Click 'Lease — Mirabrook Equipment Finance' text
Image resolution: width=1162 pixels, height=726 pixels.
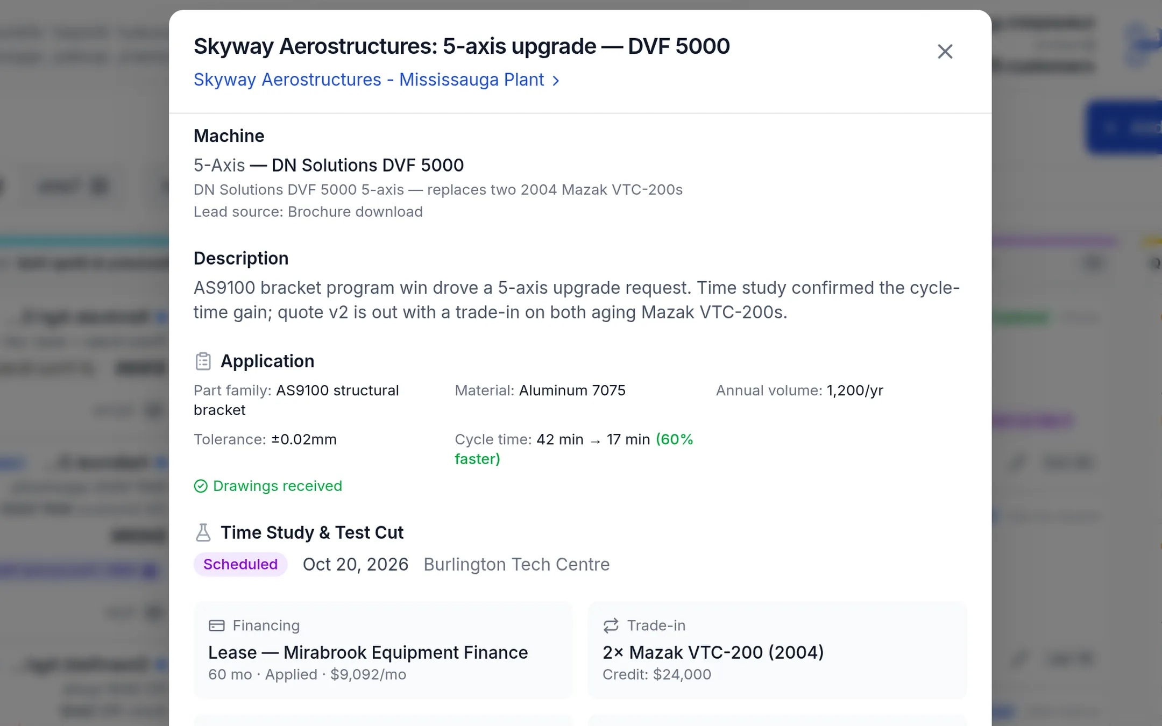(368, 652)
